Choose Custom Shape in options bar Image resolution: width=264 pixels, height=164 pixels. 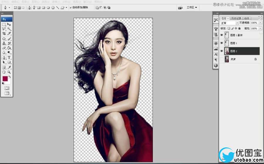62,8
